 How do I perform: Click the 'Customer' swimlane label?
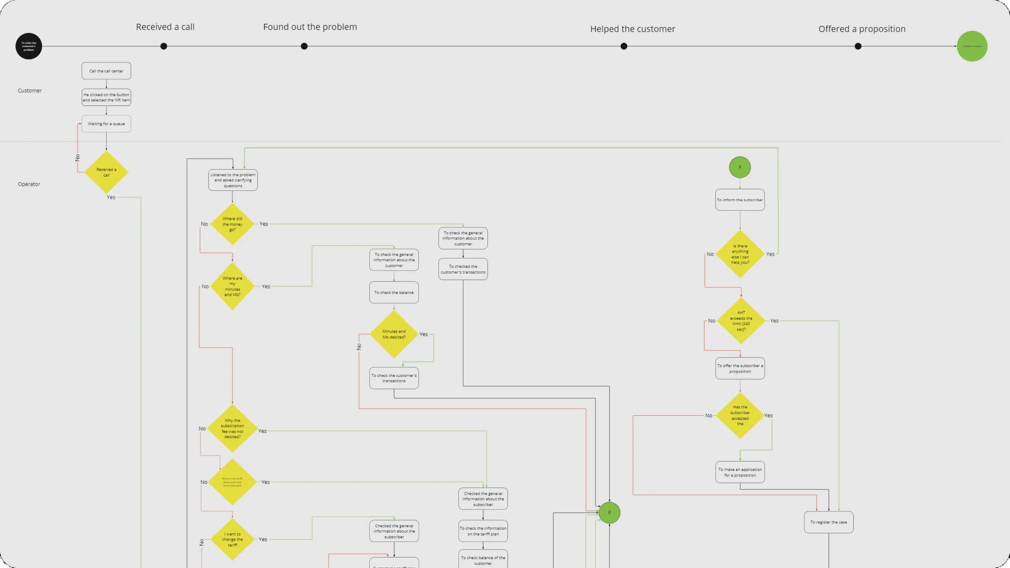29,90
